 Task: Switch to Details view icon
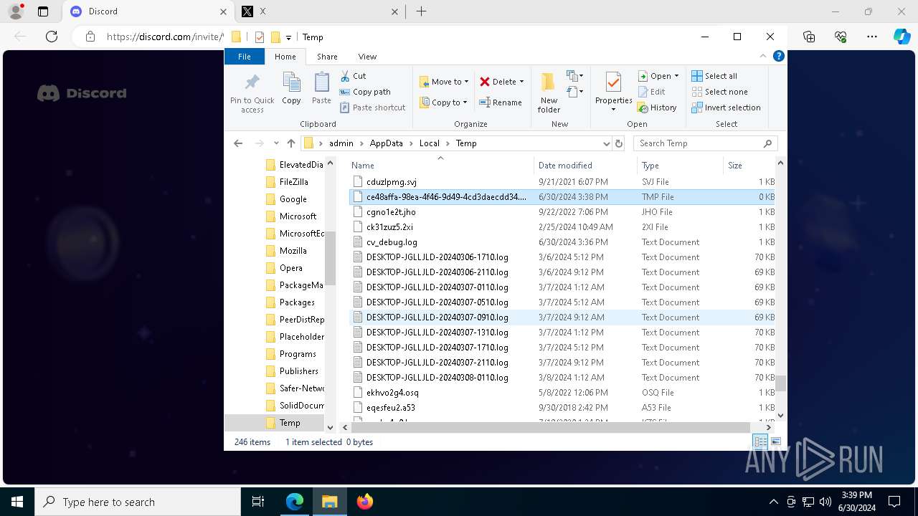[x=760, y=442]
